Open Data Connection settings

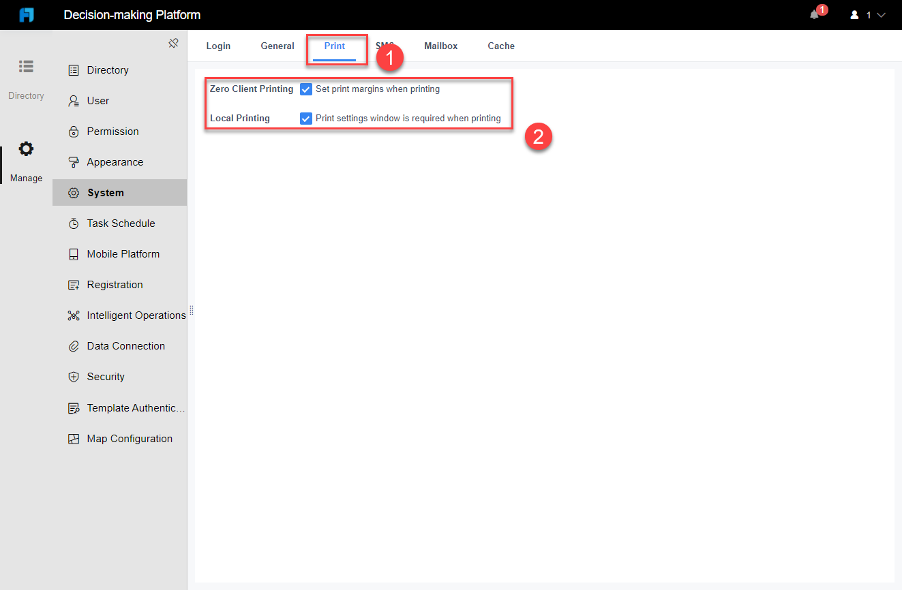click(x=125, y=345)
